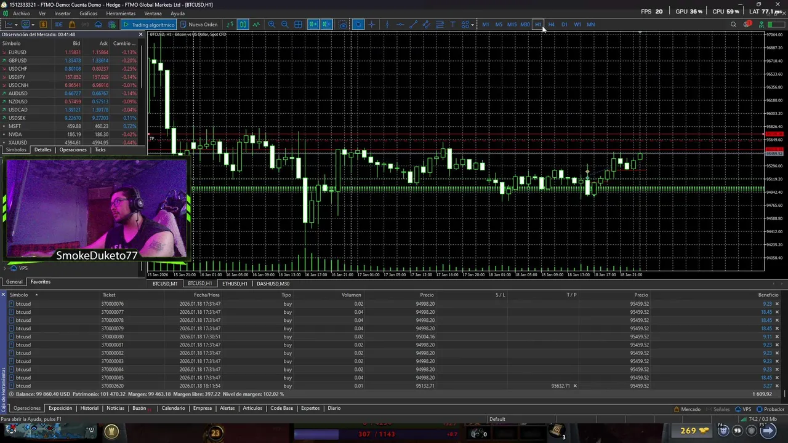Click the search magnifier icon at top right

coord(733,25)
